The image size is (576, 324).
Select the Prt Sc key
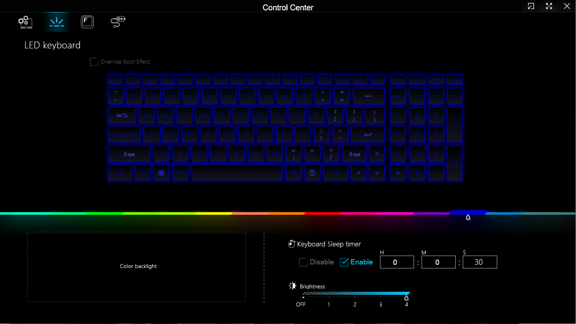(x=343, y=80)
